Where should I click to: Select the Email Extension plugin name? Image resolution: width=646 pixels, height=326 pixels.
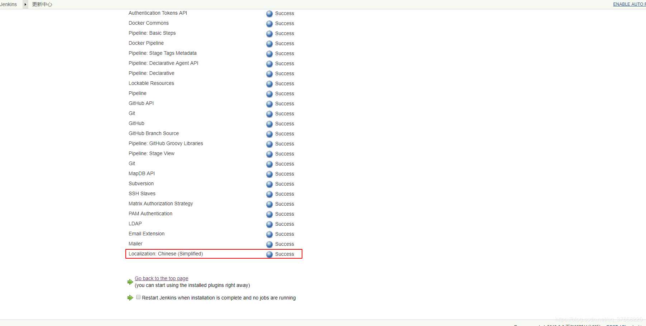tap(147, 234)
